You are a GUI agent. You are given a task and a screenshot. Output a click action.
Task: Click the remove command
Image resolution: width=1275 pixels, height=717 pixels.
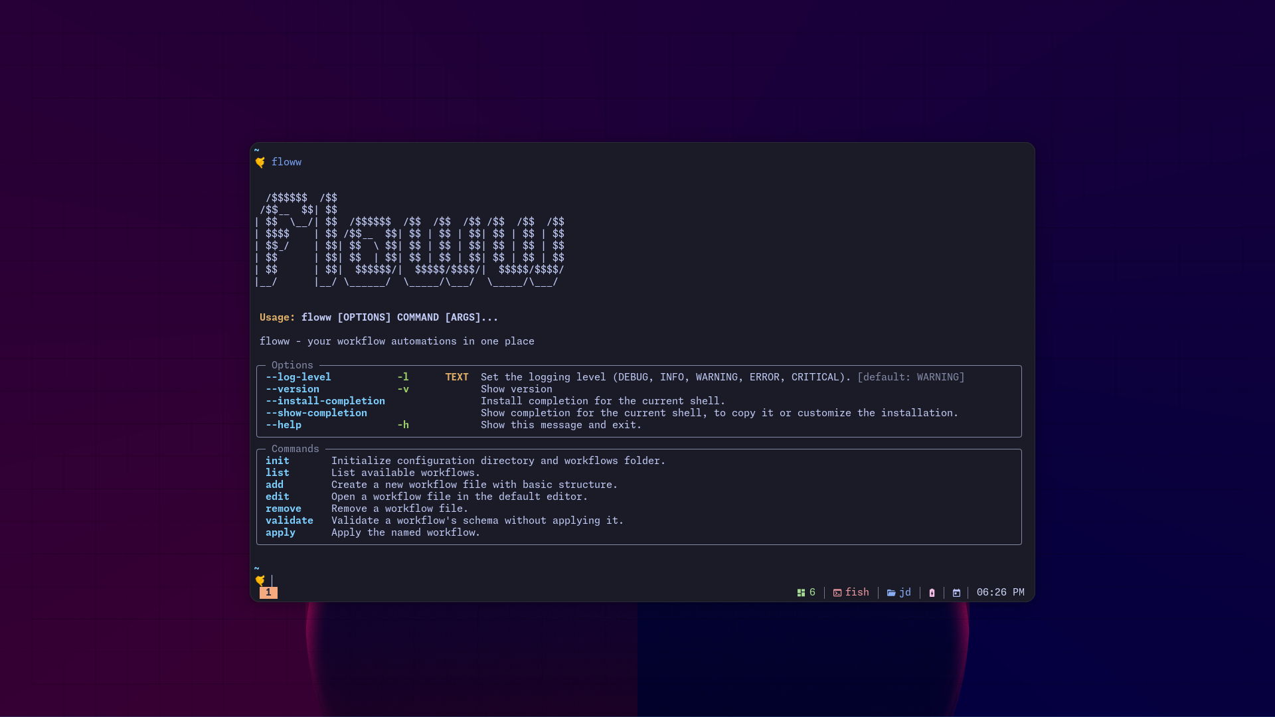coord(284,509)
